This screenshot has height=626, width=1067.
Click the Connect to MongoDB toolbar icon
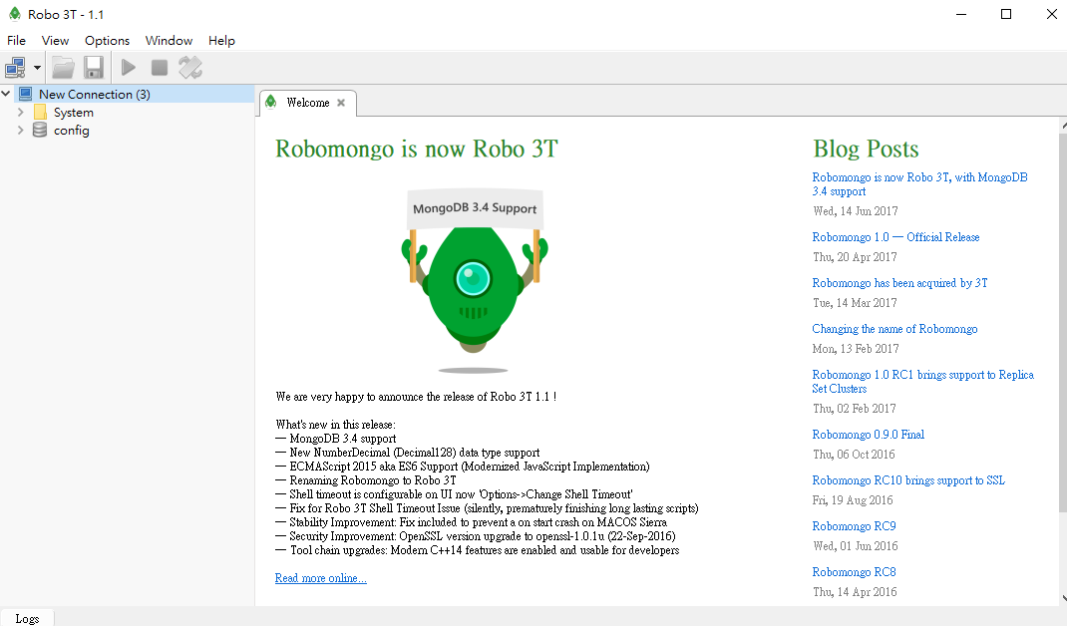click(x=15, y=68)
